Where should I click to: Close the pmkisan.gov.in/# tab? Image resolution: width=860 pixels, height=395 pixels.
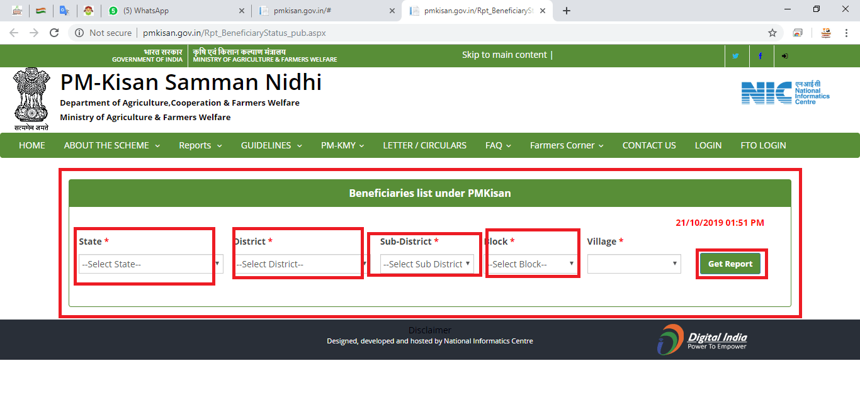point(392,11)
